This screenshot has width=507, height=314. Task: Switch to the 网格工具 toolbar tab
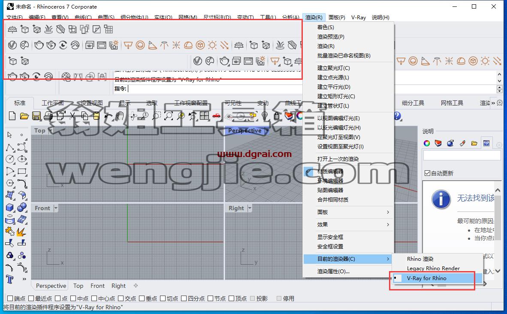(x=452, y=103)
